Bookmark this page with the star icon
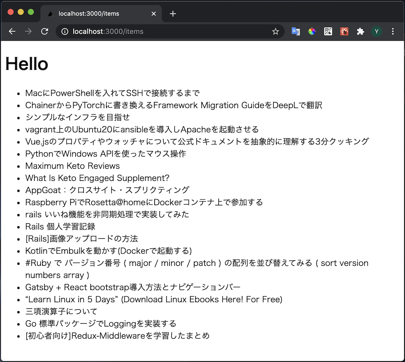The height and width of the screenshot is (362, 405). [x=276, y=31]
